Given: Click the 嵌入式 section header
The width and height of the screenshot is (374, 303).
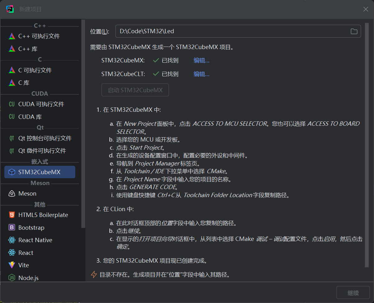Looking at the screenshot, I should tap(40, 162).
